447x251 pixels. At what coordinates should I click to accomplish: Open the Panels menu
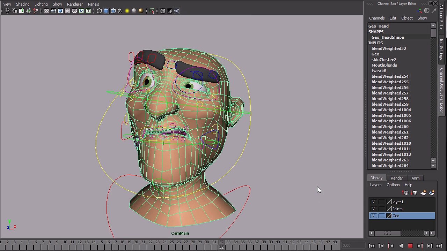(93, 4)
